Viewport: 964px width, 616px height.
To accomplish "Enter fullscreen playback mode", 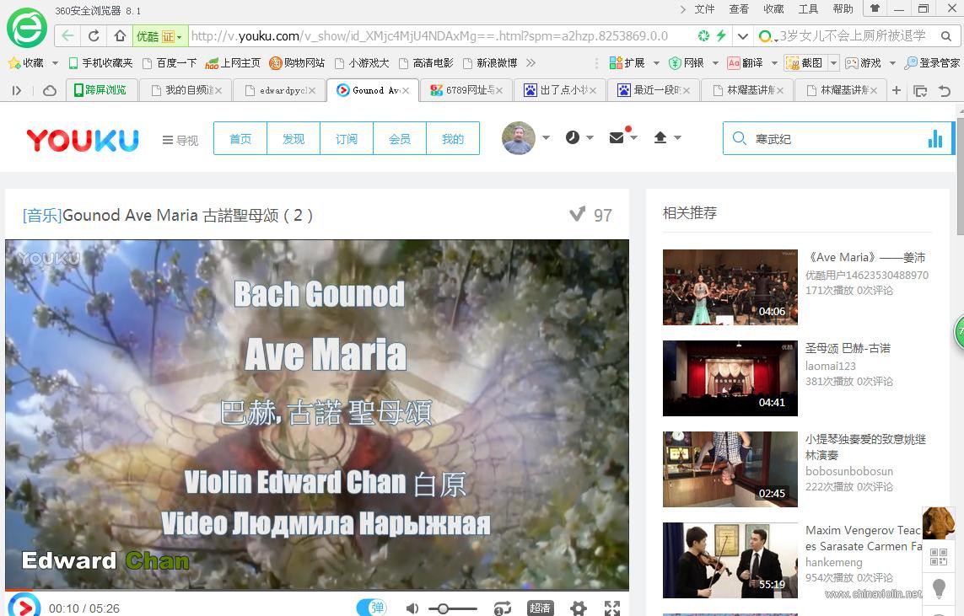I will (x=611, y=606).
